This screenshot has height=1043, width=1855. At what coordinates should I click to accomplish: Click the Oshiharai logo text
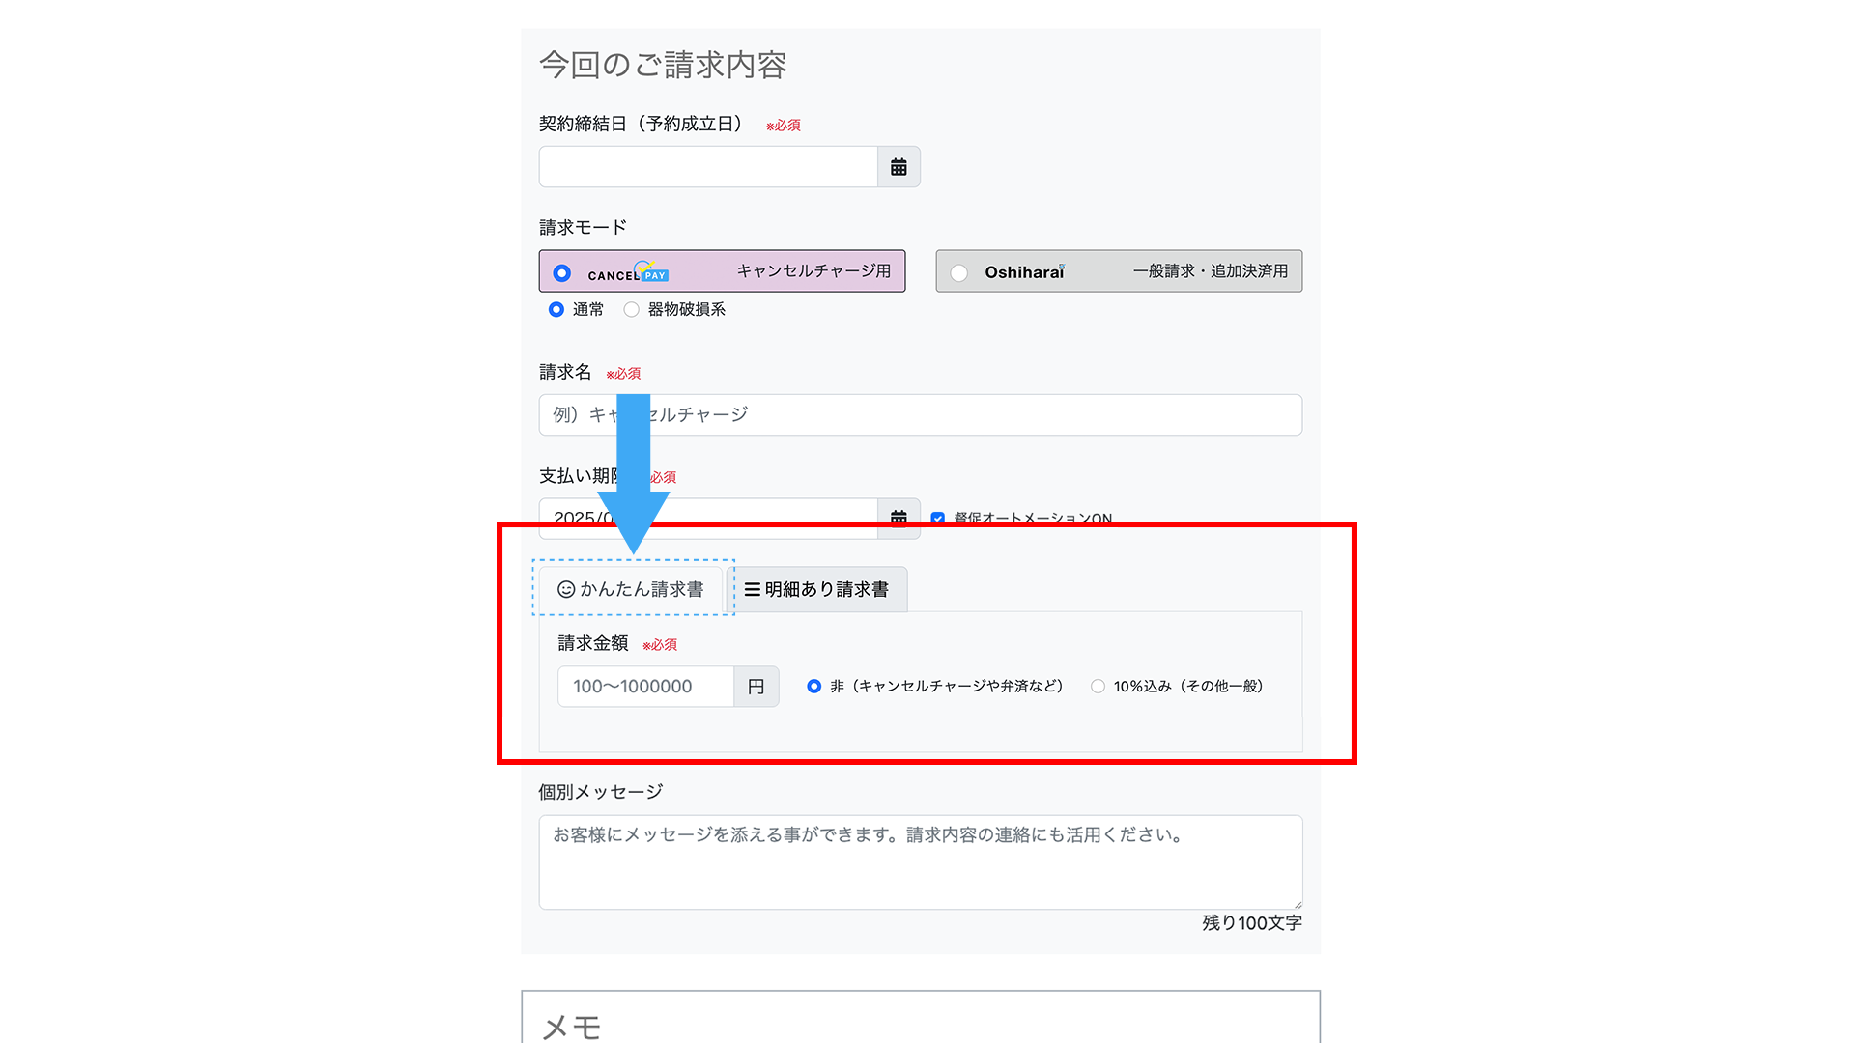[x=1024, y=272]
